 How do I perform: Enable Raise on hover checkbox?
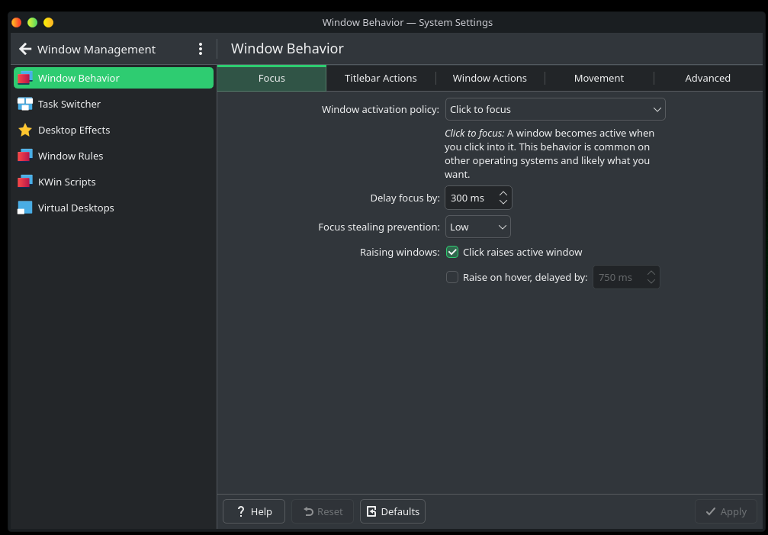pos(452,277)
